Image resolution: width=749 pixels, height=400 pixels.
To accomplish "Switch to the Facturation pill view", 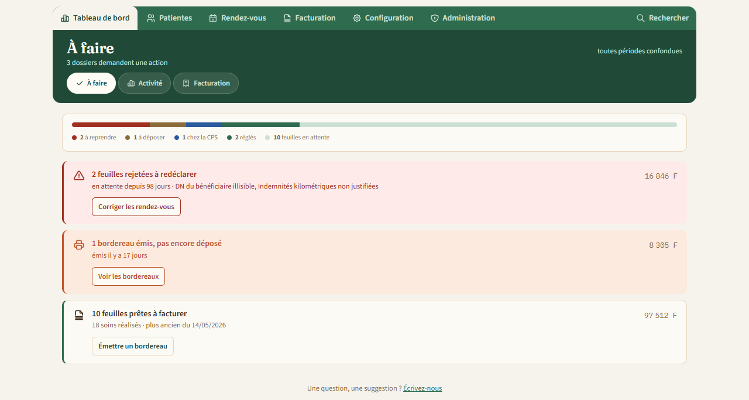I will point(206,83).
